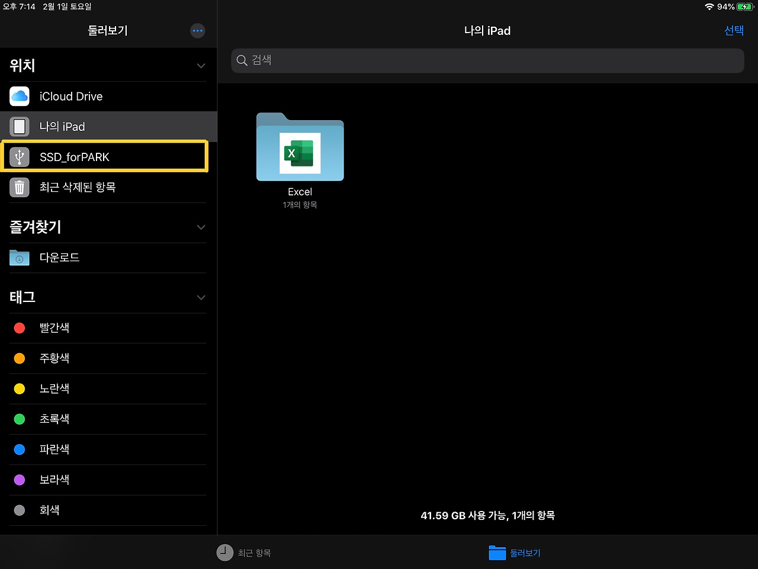This screenshot has width=758, height=569.
Task: Select the 노란색 yellow tag dot
Action: (20, 388)
